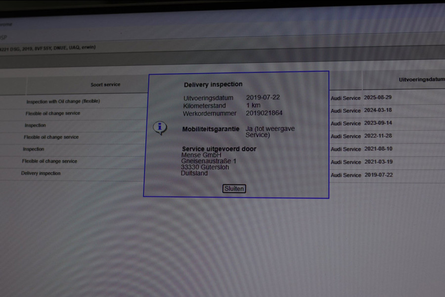The height and width of the screenshot is (297, 445).
Task: Click the date 2021-08-10 in the table
Action: 378,148
